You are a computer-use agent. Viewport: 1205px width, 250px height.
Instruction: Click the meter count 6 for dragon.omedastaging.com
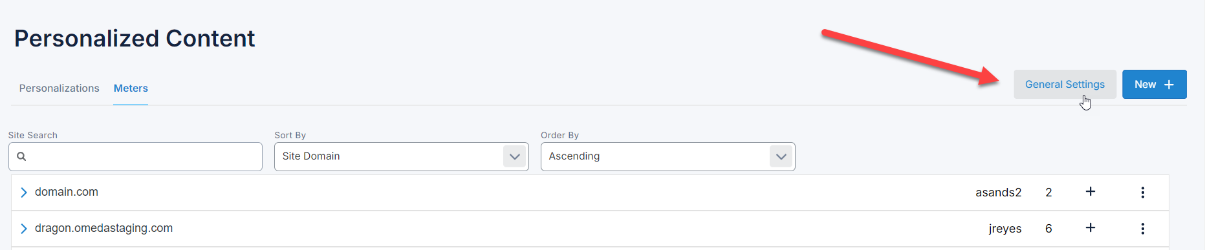[x=1048, y=229]
